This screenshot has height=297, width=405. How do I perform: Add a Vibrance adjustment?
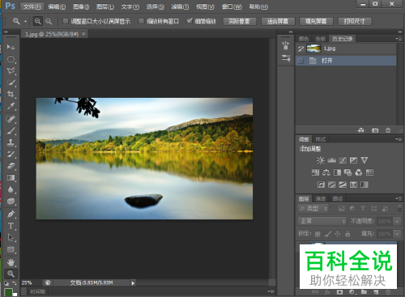(x=364, y=160)
